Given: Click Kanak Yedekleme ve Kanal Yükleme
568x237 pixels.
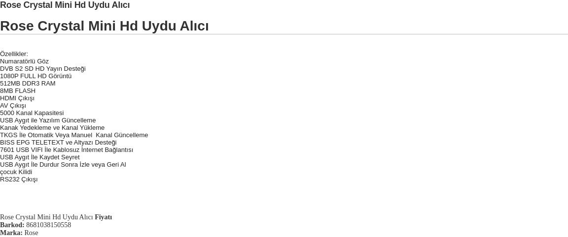Looking at the screenshot, I should coord(52,128).
